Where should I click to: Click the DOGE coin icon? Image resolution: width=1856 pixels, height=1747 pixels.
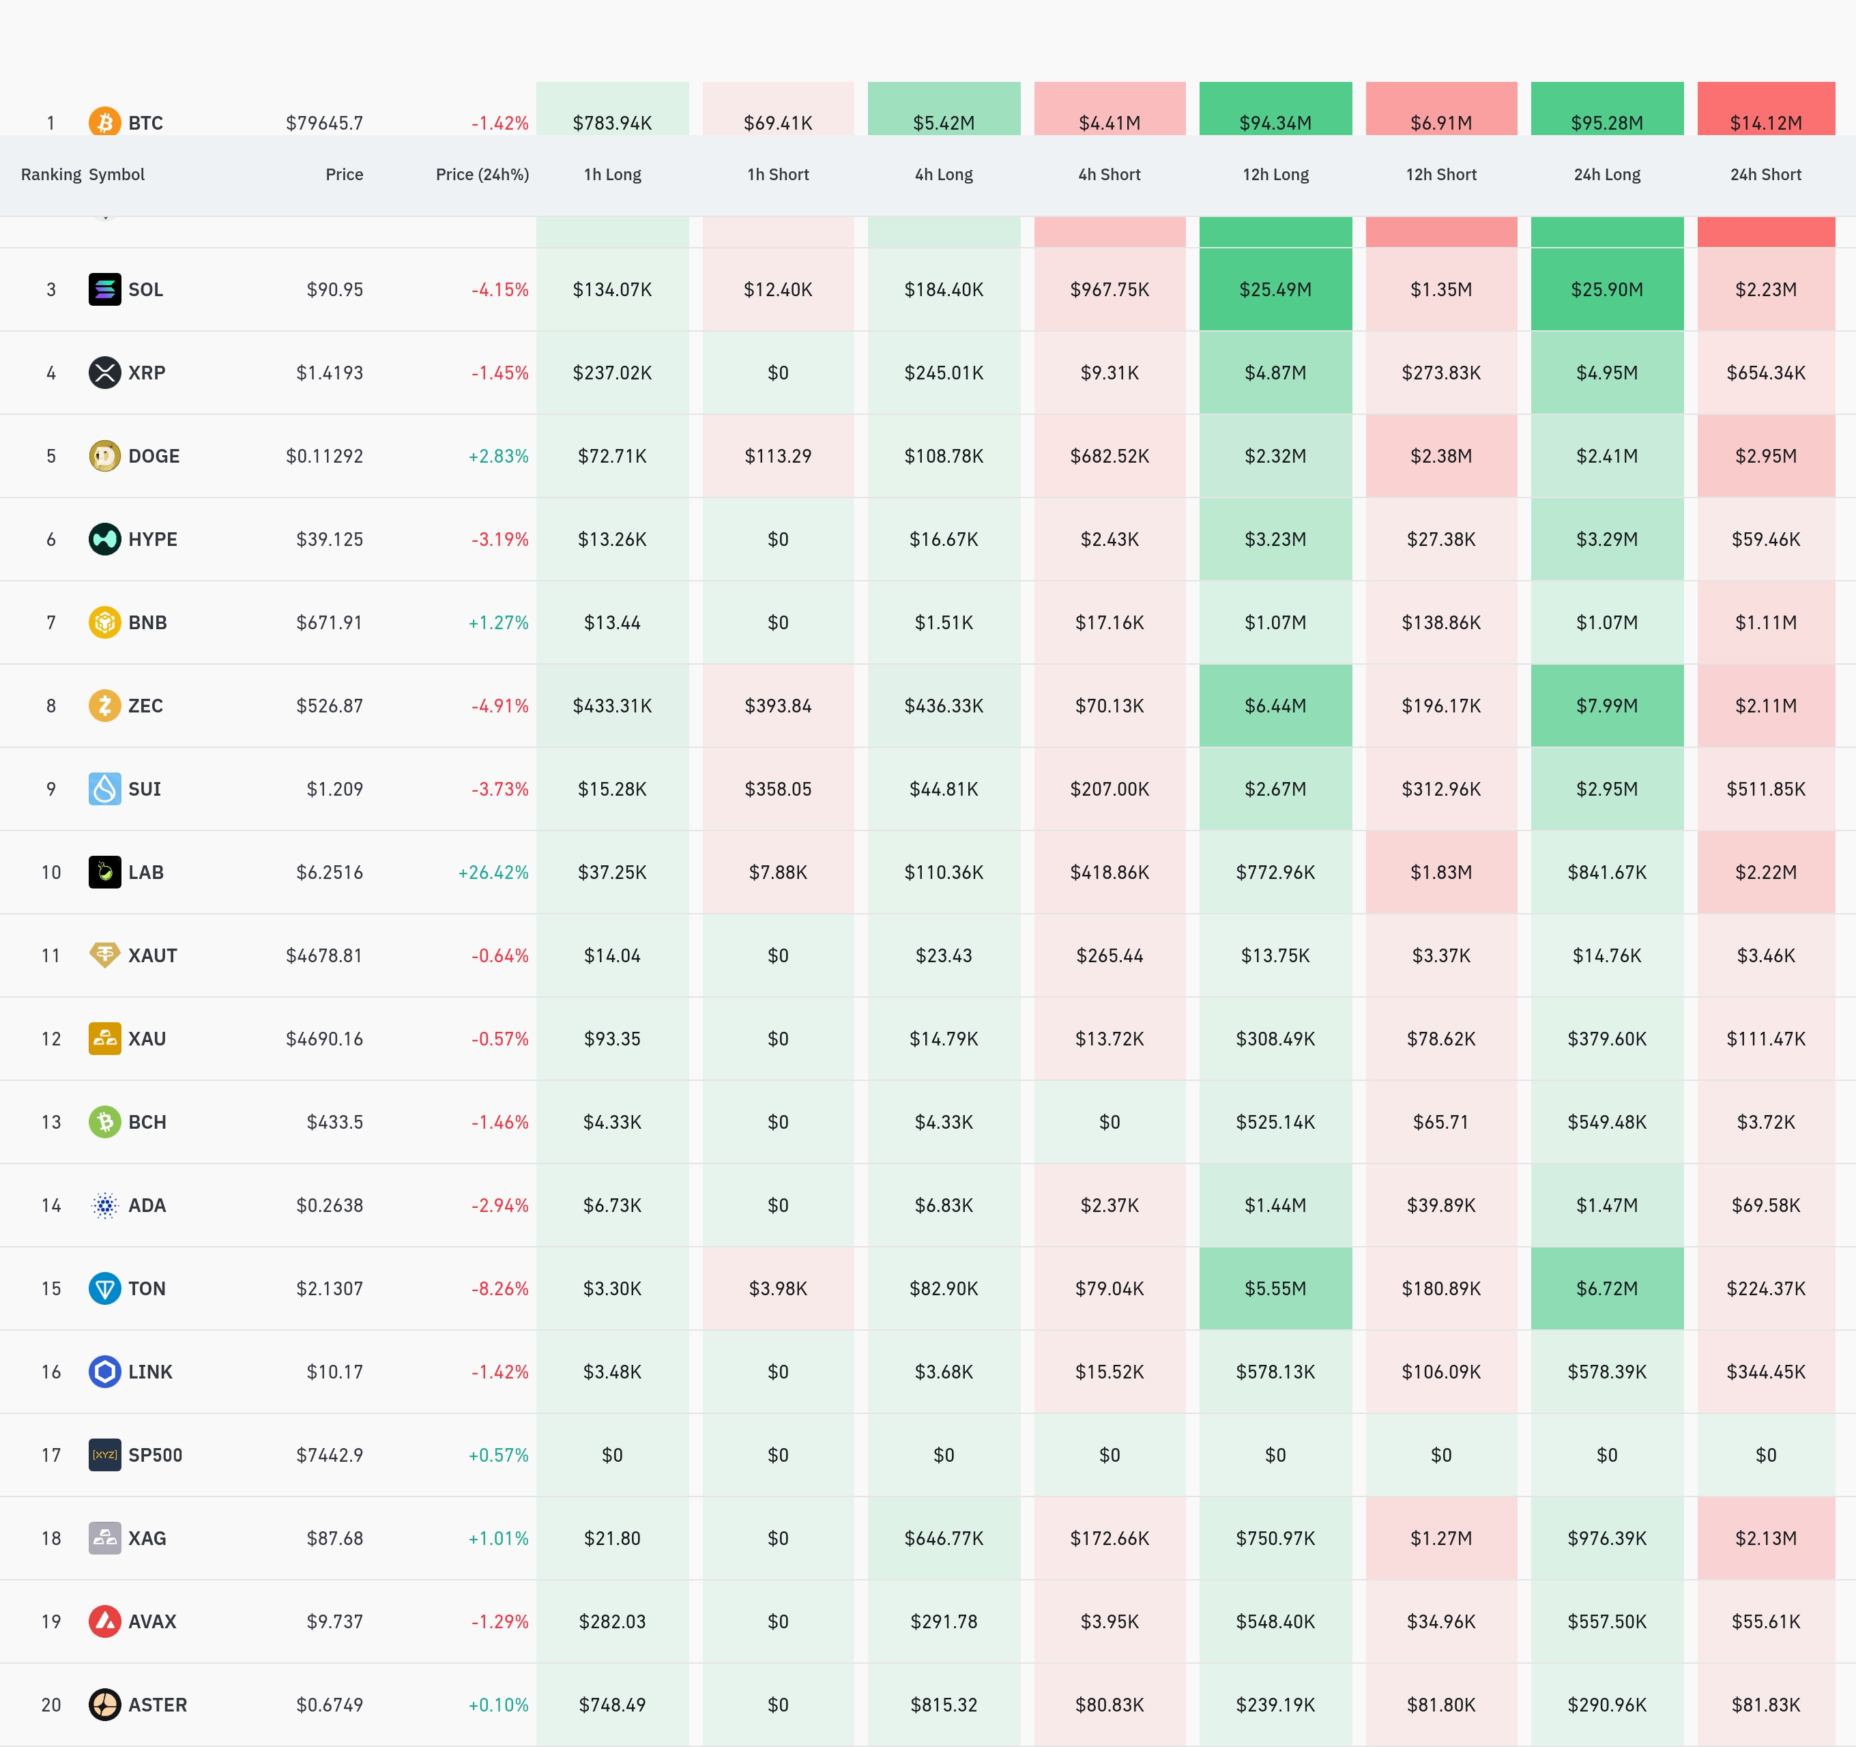104,456
